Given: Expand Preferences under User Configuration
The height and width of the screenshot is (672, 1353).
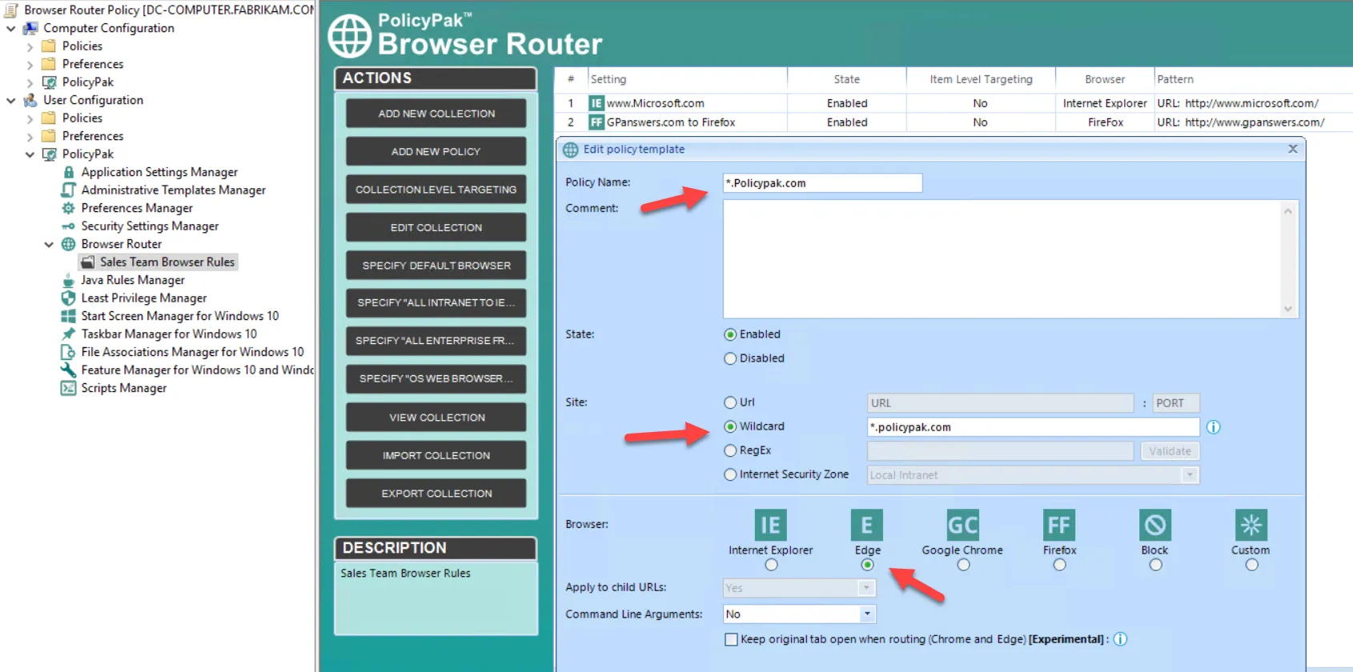Looking at the screenshot, I should pos(30,136).
